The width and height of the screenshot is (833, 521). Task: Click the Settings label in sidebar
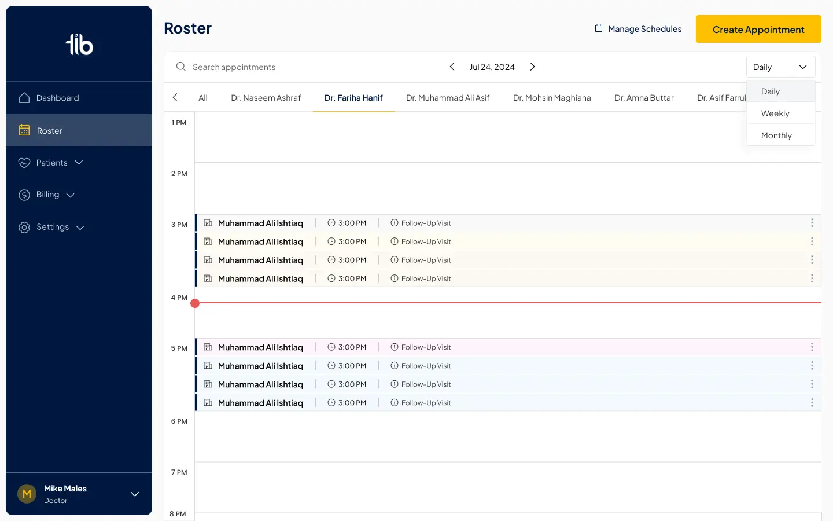tap(53, 227)
